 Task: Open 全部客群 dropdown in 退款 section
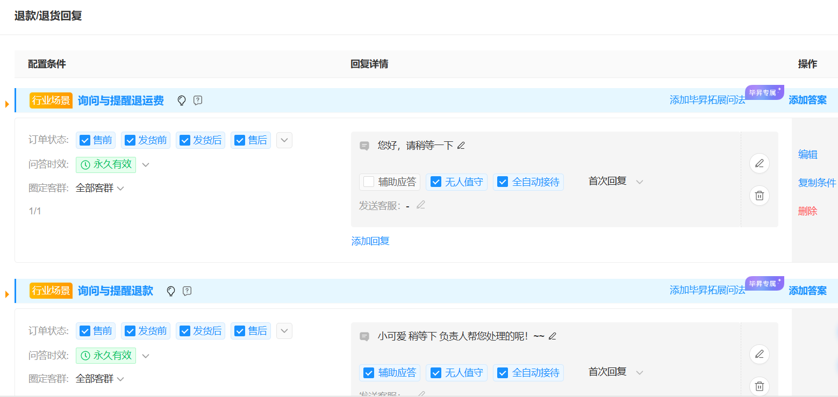(x=120, y=379)
